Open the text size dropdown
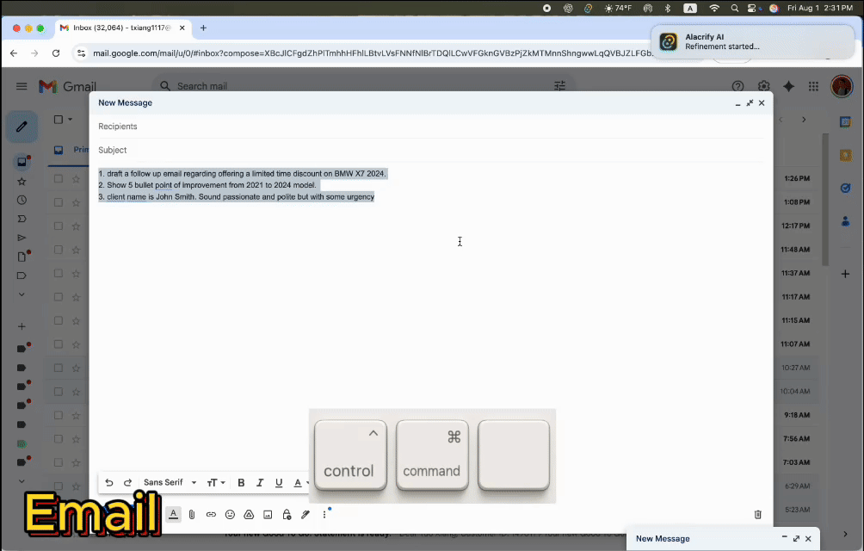 [216, 483]
